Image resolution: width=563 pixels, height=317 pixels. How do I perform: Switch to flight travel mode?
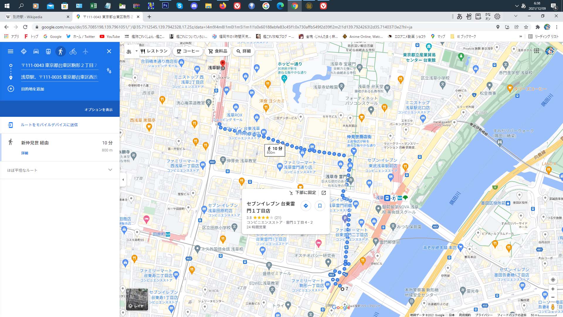click(x=85, y=51)
